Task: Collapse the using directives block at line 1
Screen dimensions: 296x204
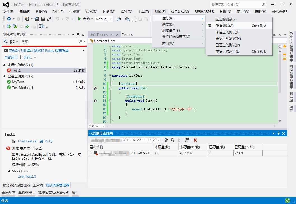Action: point(110,46)
